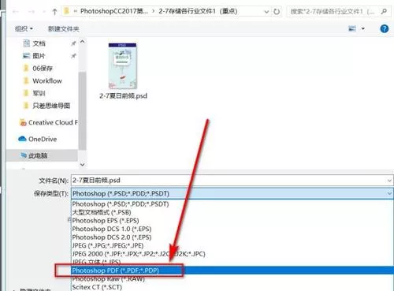Choose Scitex CT (*.SCT) format
The height and width of the screenshot is (291, 394).
pyautogui.click(x=232, y=287)
